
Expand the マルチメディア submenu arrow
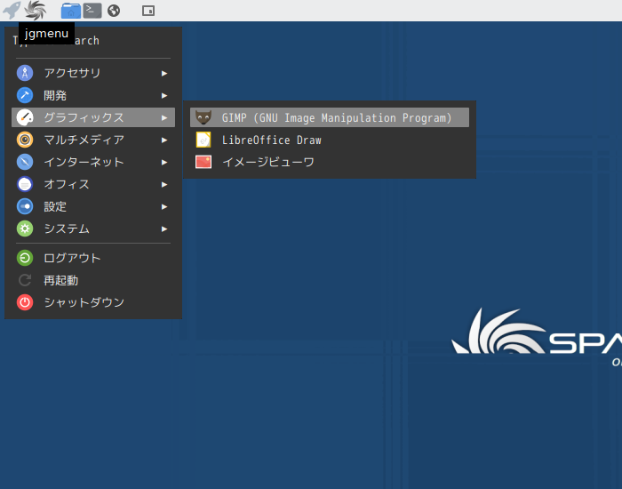164,140
